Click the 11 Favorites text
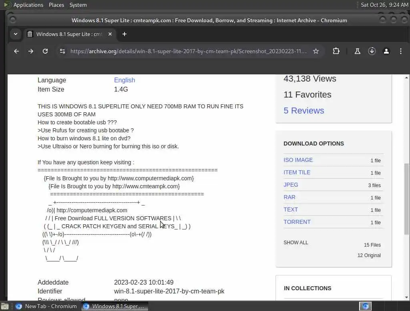The width and height of the screenshot is (410, 311). point(307,94)
